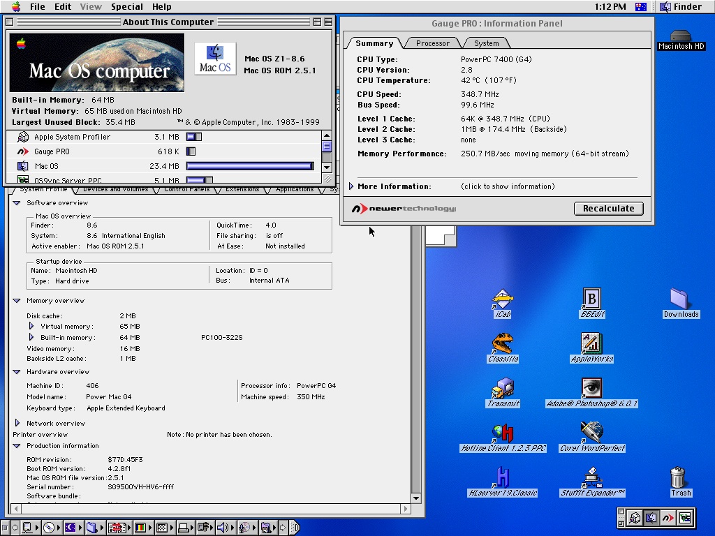Switch to the Processor tab in Gauge PRO
This screenshot has width=715, height=536.
pyautogui.click(x=432, y=43)
